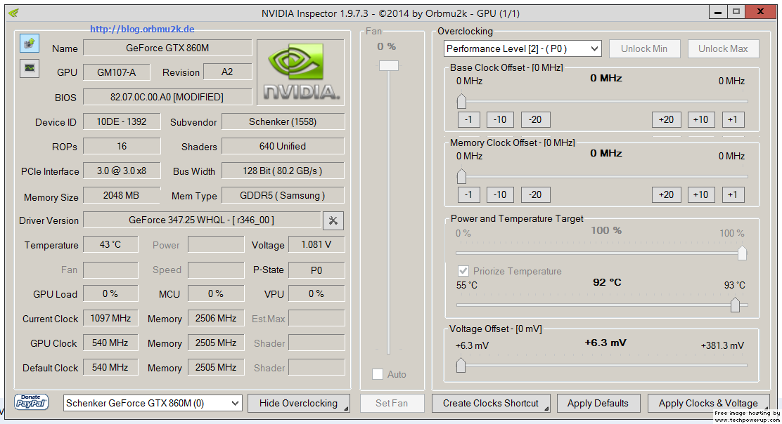Click the Temperature Target slider handle

(x=735, y=305)
